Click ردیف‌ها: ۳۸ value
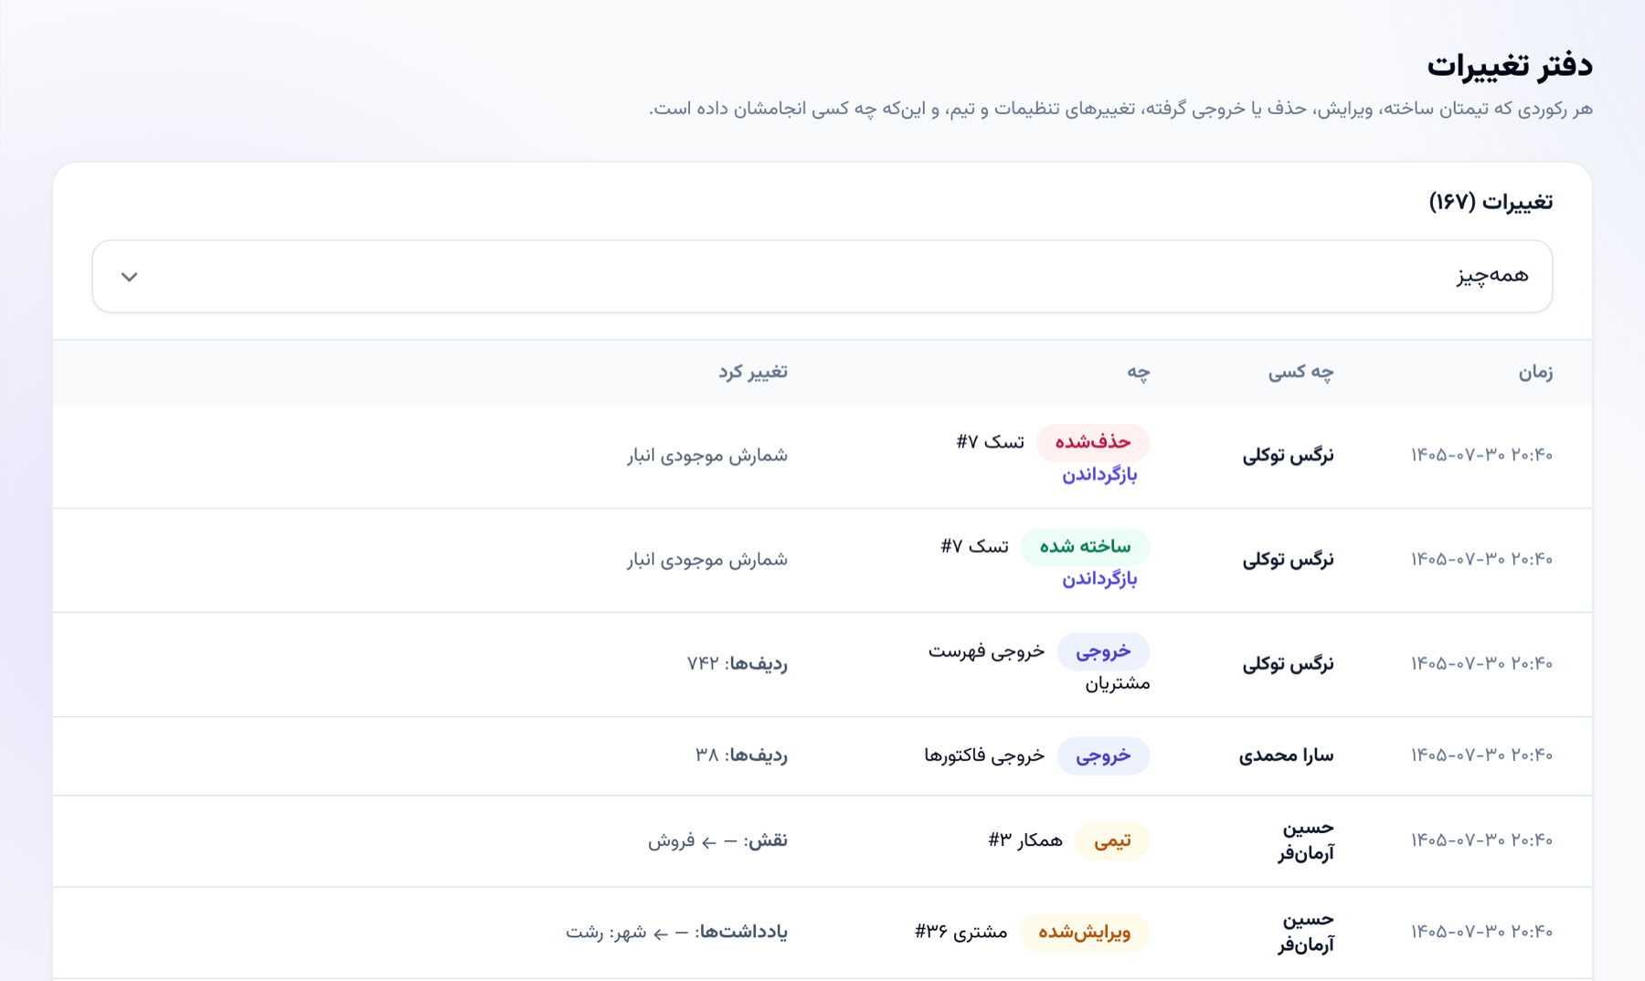 (x=741, y=755)
